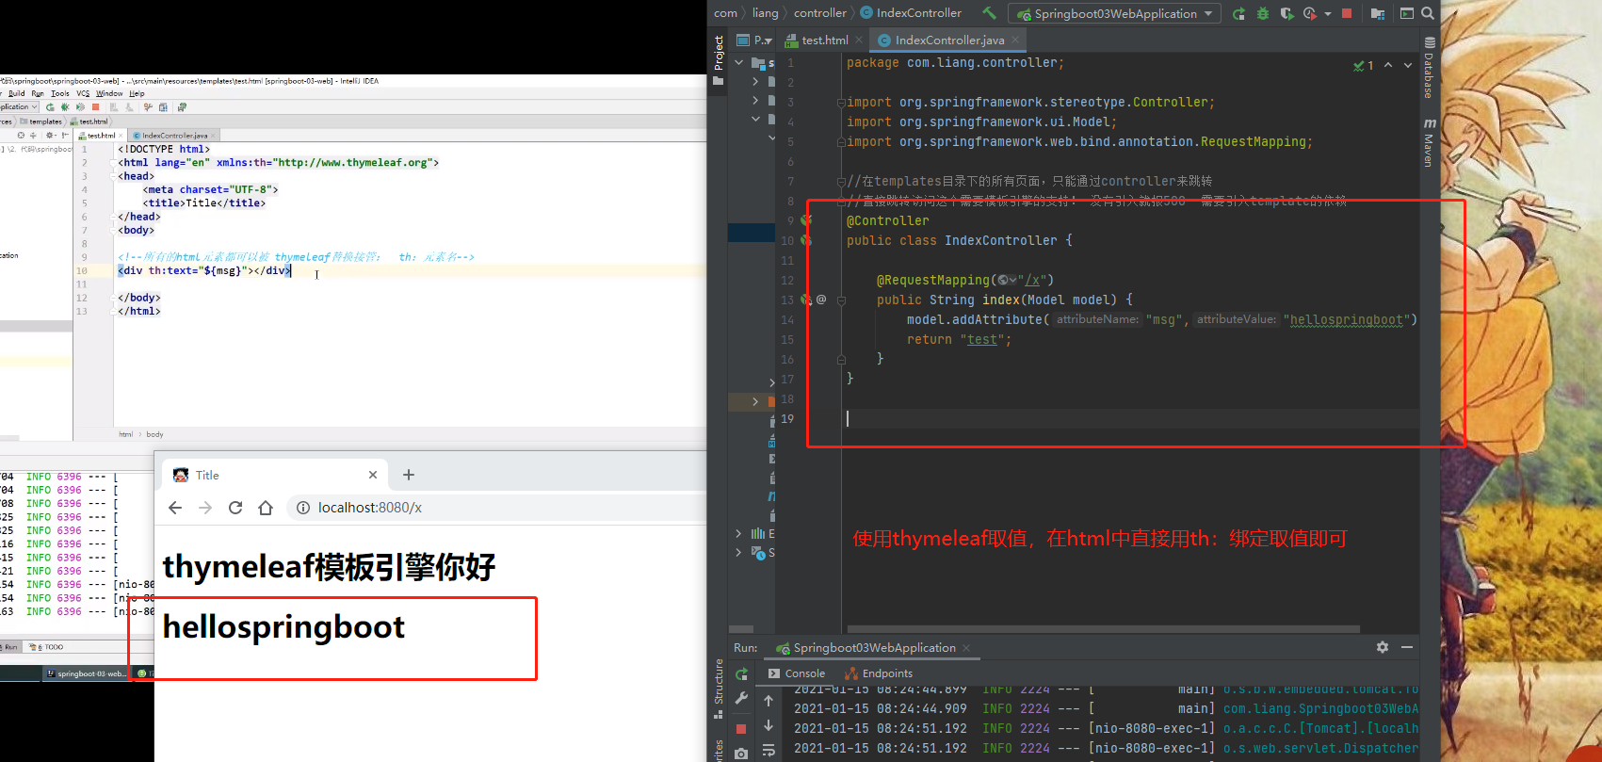
Task: Rerun Springboot03WebApplication from top toolbar
Action: pyautogui.click(x=1238, y=13)
